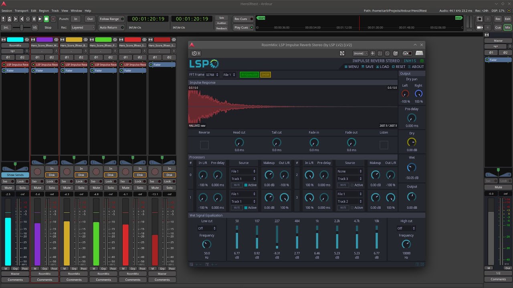Save current preset icon in plugin toolbar
Viewport: 513px width, 288px height.
[380, 53]
